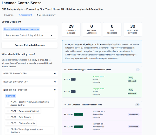Click the Also Detected section diamond icon
The height and width of the screenshot is (135, 156).
point(65,105)
